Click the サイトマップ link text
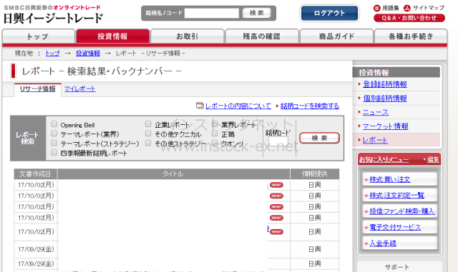 pos(429,8)
